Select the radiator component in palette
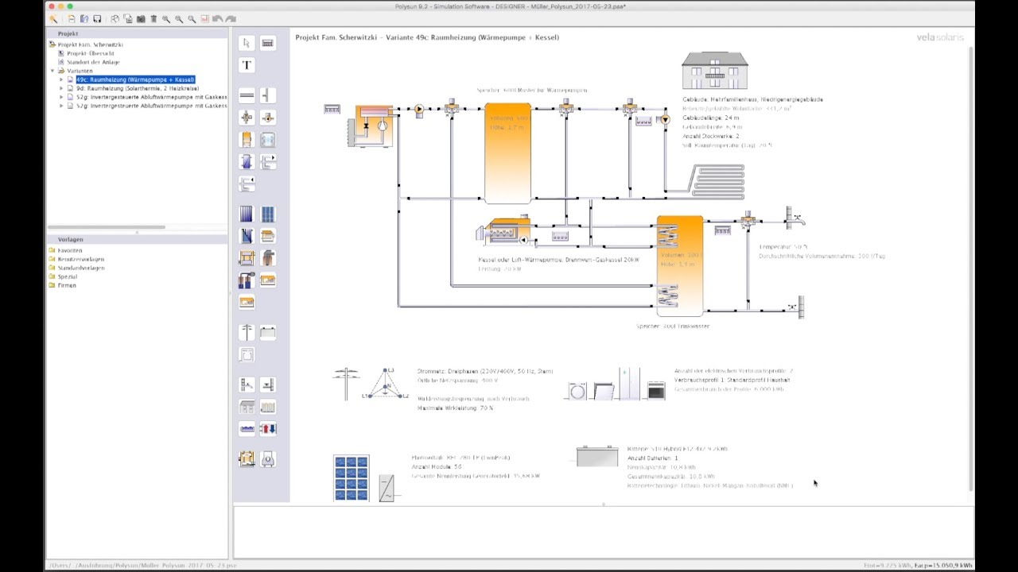1018x572 pixels. click(268, 407)
